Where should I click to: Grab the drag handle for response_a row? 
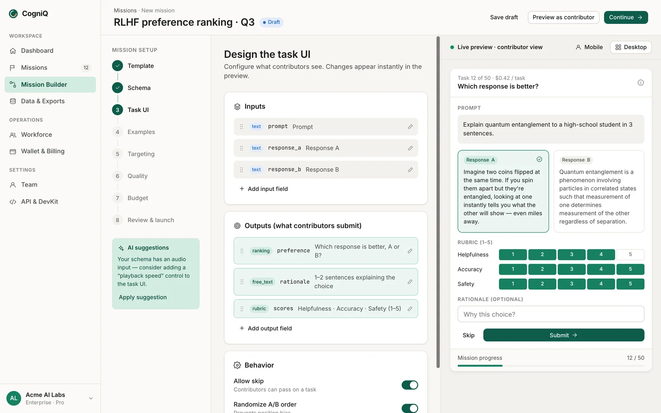pos(242,148)
